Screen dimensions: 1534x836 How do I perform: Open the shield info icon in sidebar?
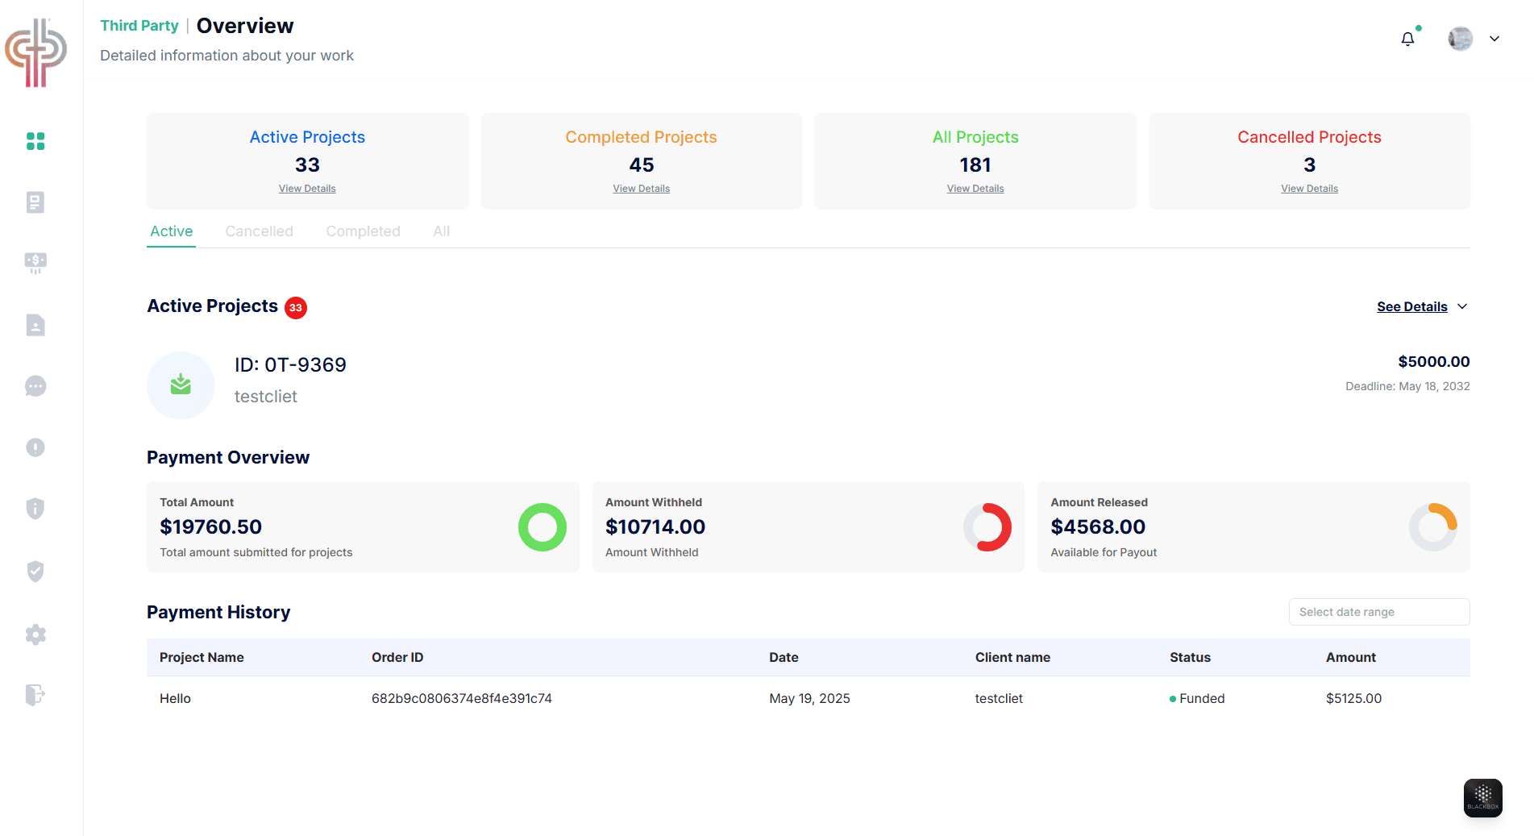[35, 508]
